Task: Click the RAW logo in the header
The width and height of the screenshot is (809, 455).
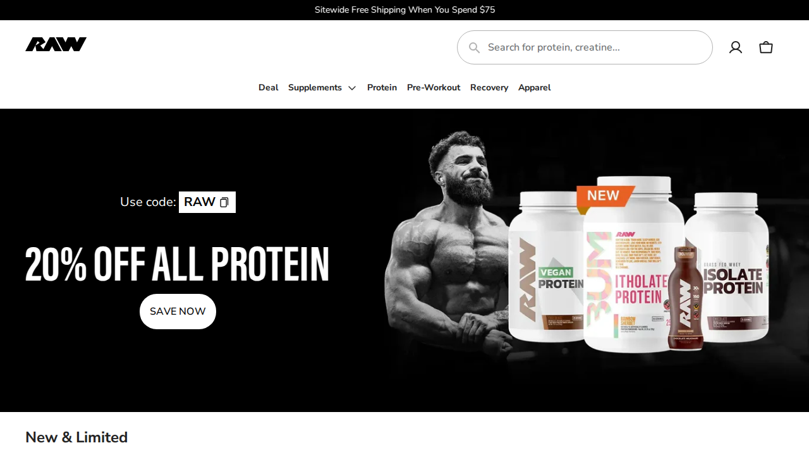Action: [x=56, y=44]
